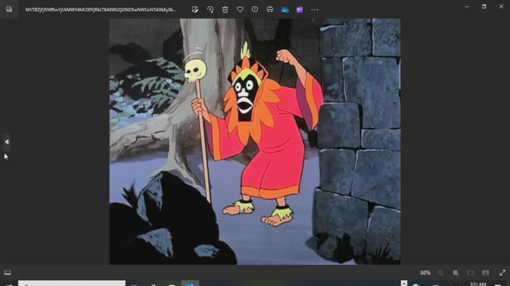
Task: Open the taskbar clock showing 5:51 AM
Action: click(x=478, y=284)
